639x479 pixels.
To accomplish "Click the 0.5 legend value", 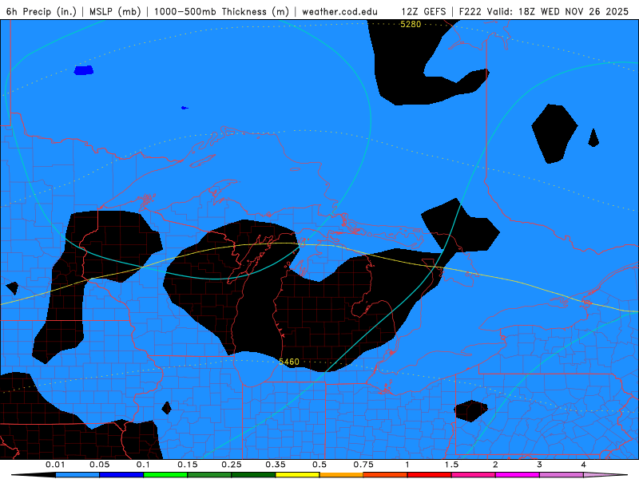I will coord(319,465).
